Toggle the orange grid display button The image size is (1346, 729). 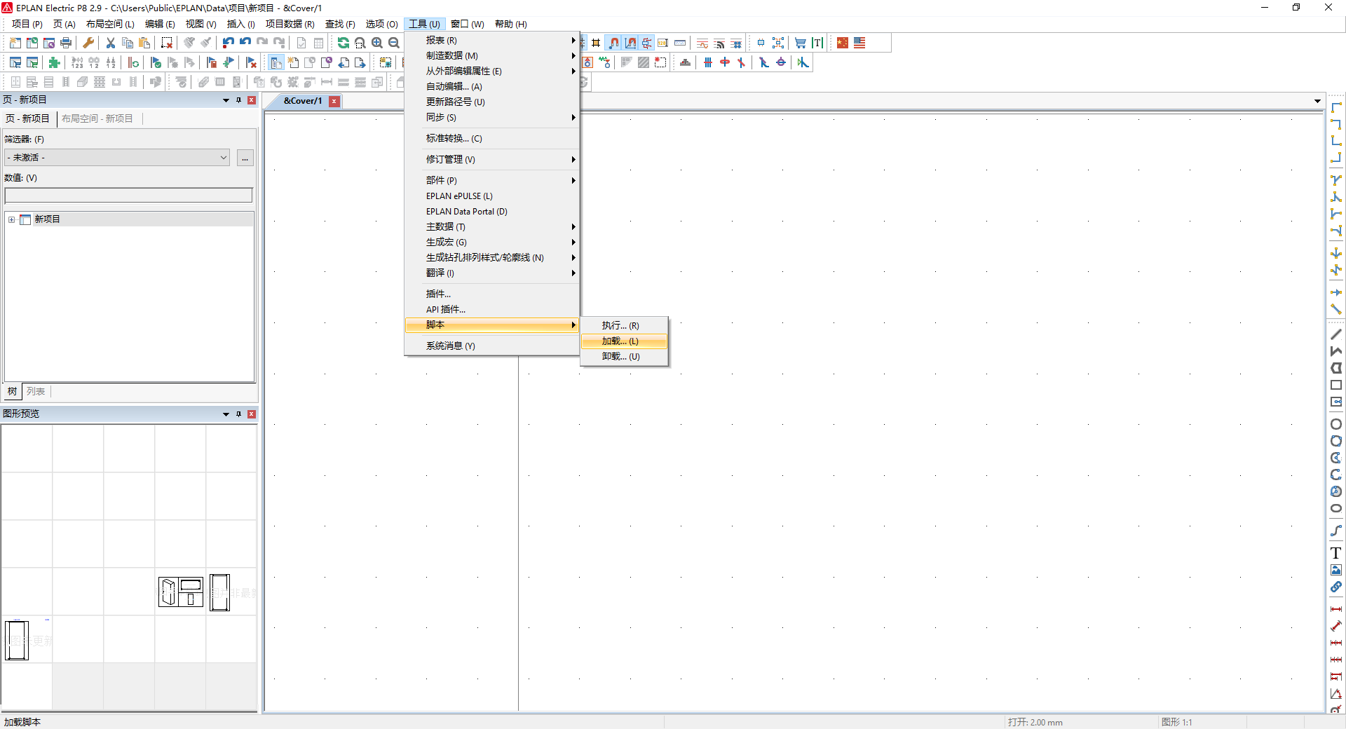point(596,43)
